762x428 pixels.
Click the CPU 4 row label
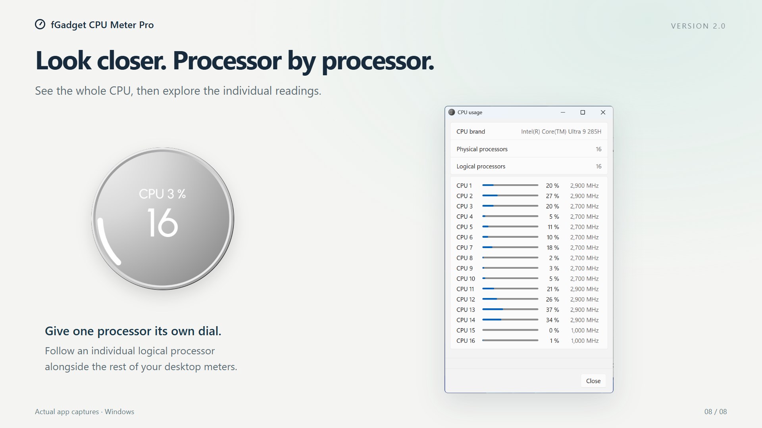point(464,217)
